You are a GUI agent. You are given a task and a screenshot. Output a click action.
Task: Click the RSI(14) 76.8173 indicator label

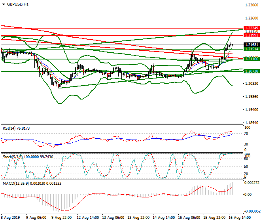coord(16,128)
